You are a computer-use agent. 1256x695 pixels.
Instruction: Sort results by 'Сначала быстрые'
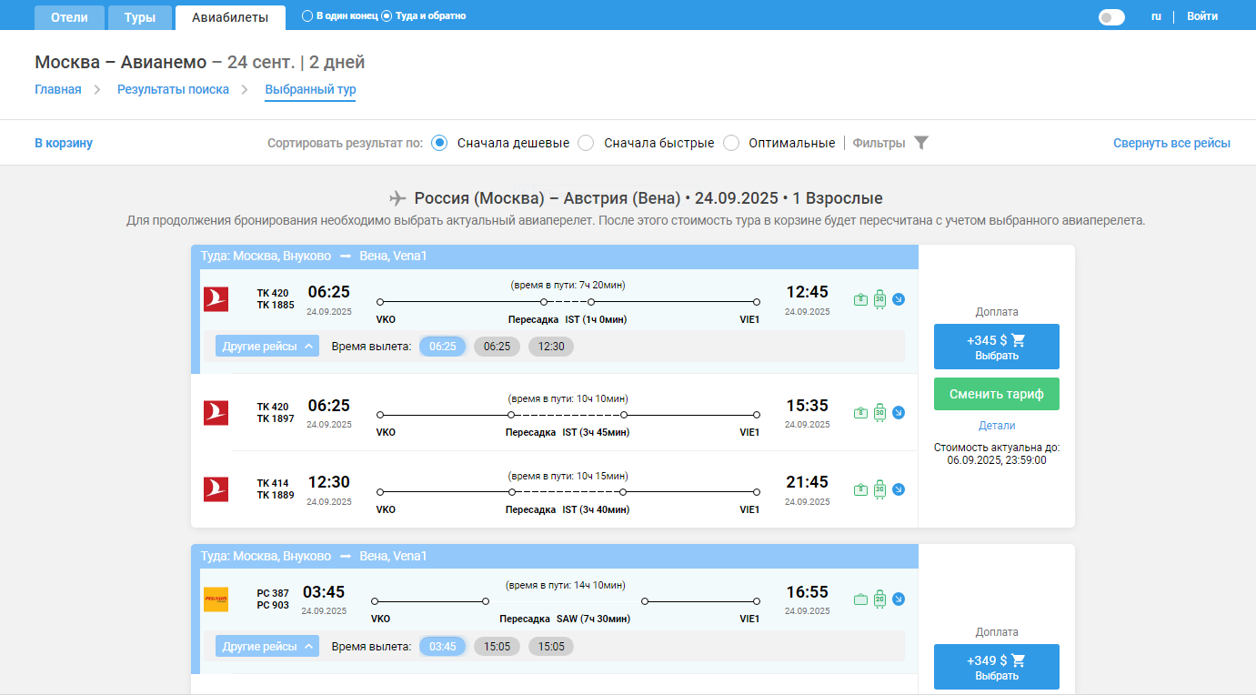tap(587, 143)
